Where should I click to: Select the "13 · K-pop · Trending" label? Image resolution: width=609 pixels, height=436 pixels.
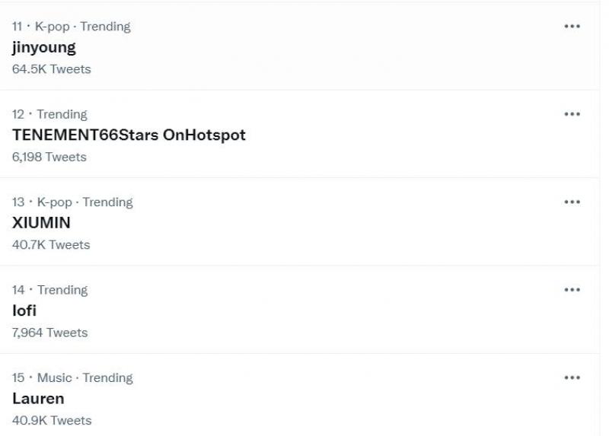pyautogui.click(x=72, y=202)
